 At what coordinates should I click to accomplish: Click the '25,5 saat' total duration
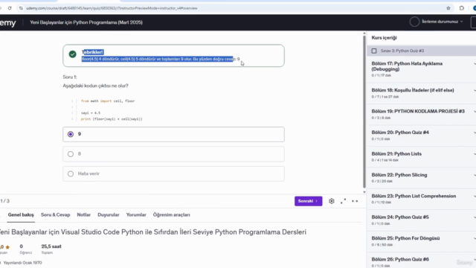(x=51, y=246)
